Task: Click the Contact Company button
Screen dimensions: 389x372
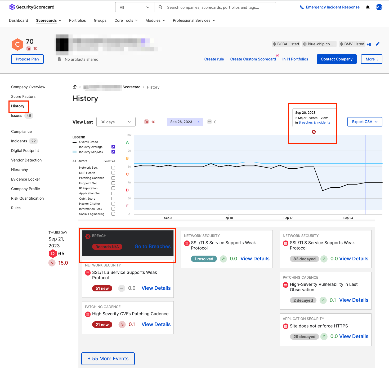Action: point(337,59)
